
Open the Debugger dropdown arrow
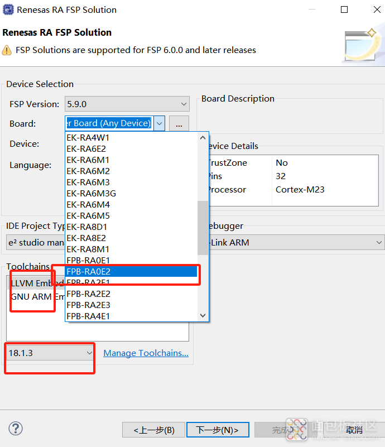(x=379, y=242)
